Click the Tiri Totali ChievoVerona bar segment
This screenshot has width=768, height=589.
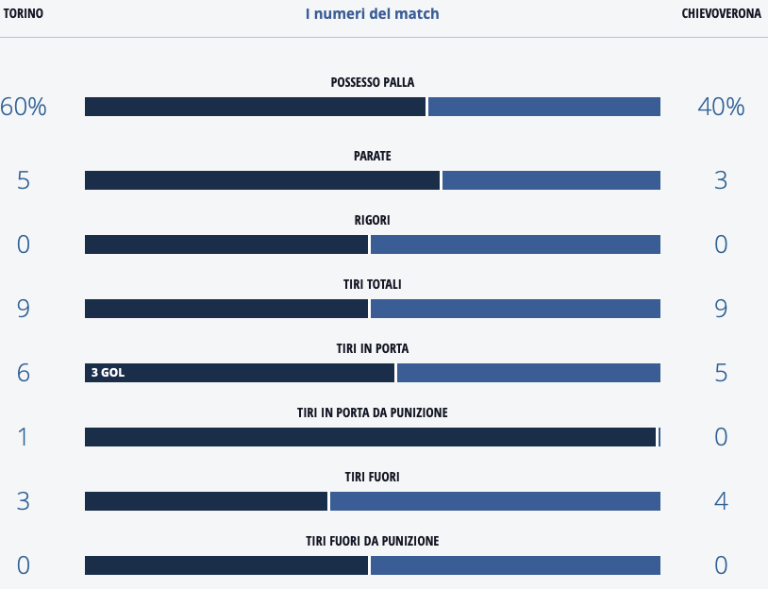515,309
